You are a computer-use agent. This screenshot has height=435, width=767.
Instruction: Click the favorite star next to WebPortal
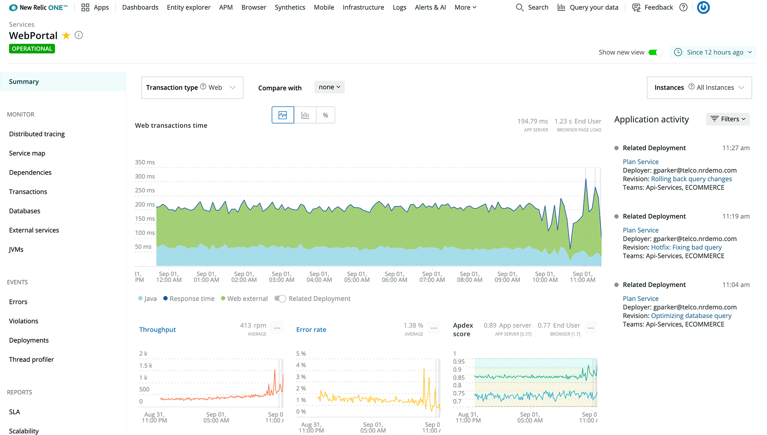coord(66,36)
